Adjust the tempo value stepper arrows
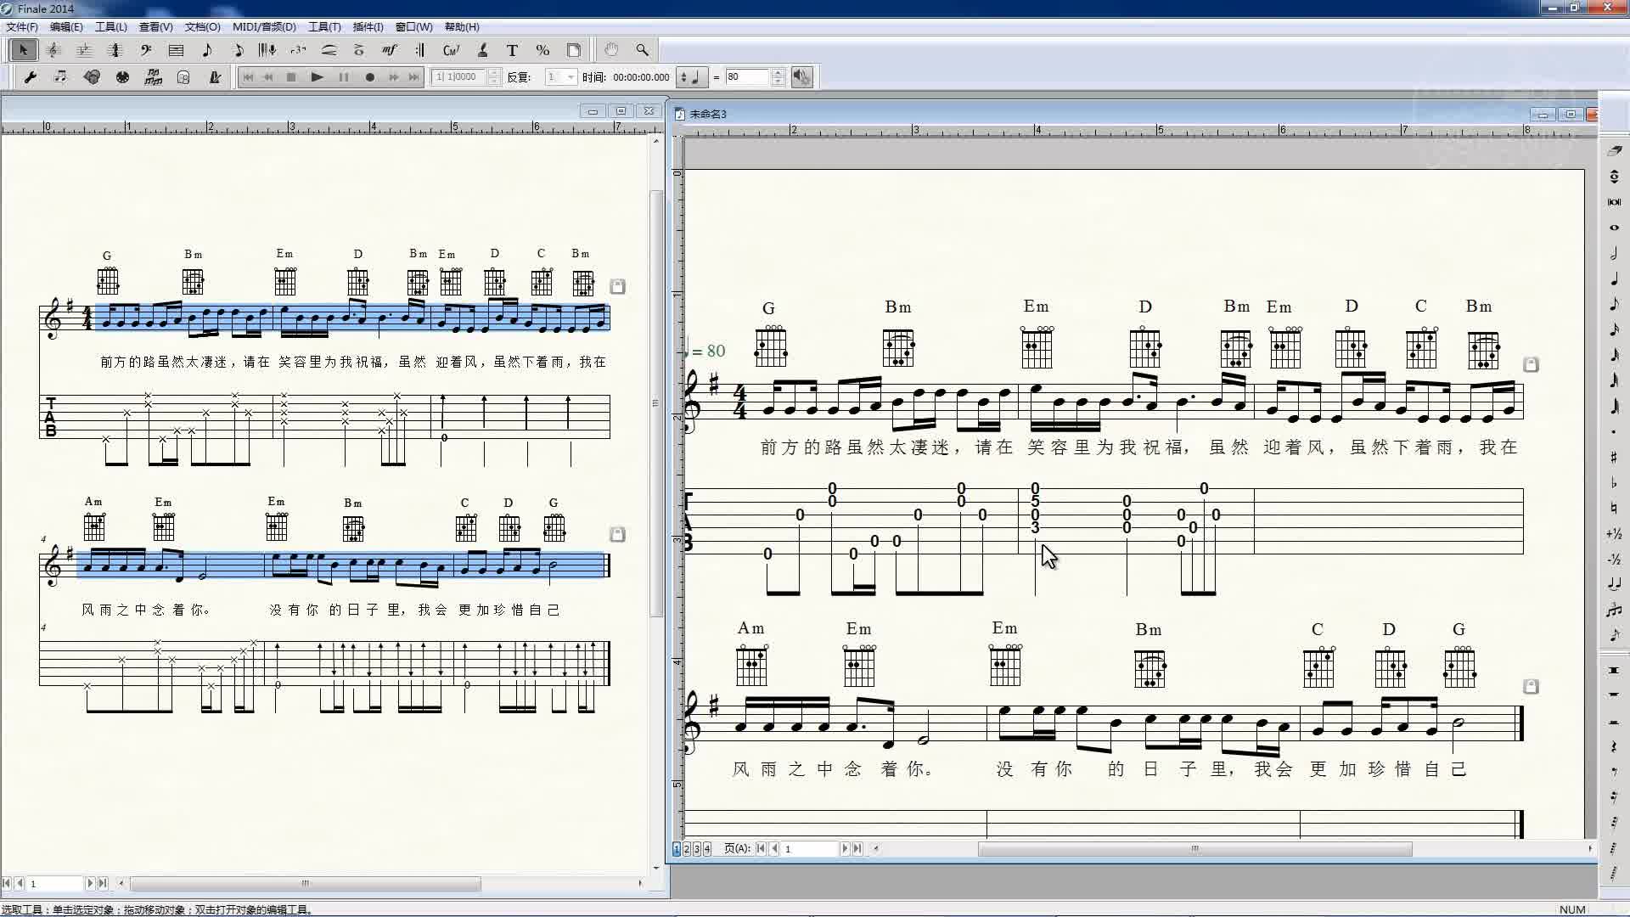Screen dimensions: 1630x917 point(778,77)
